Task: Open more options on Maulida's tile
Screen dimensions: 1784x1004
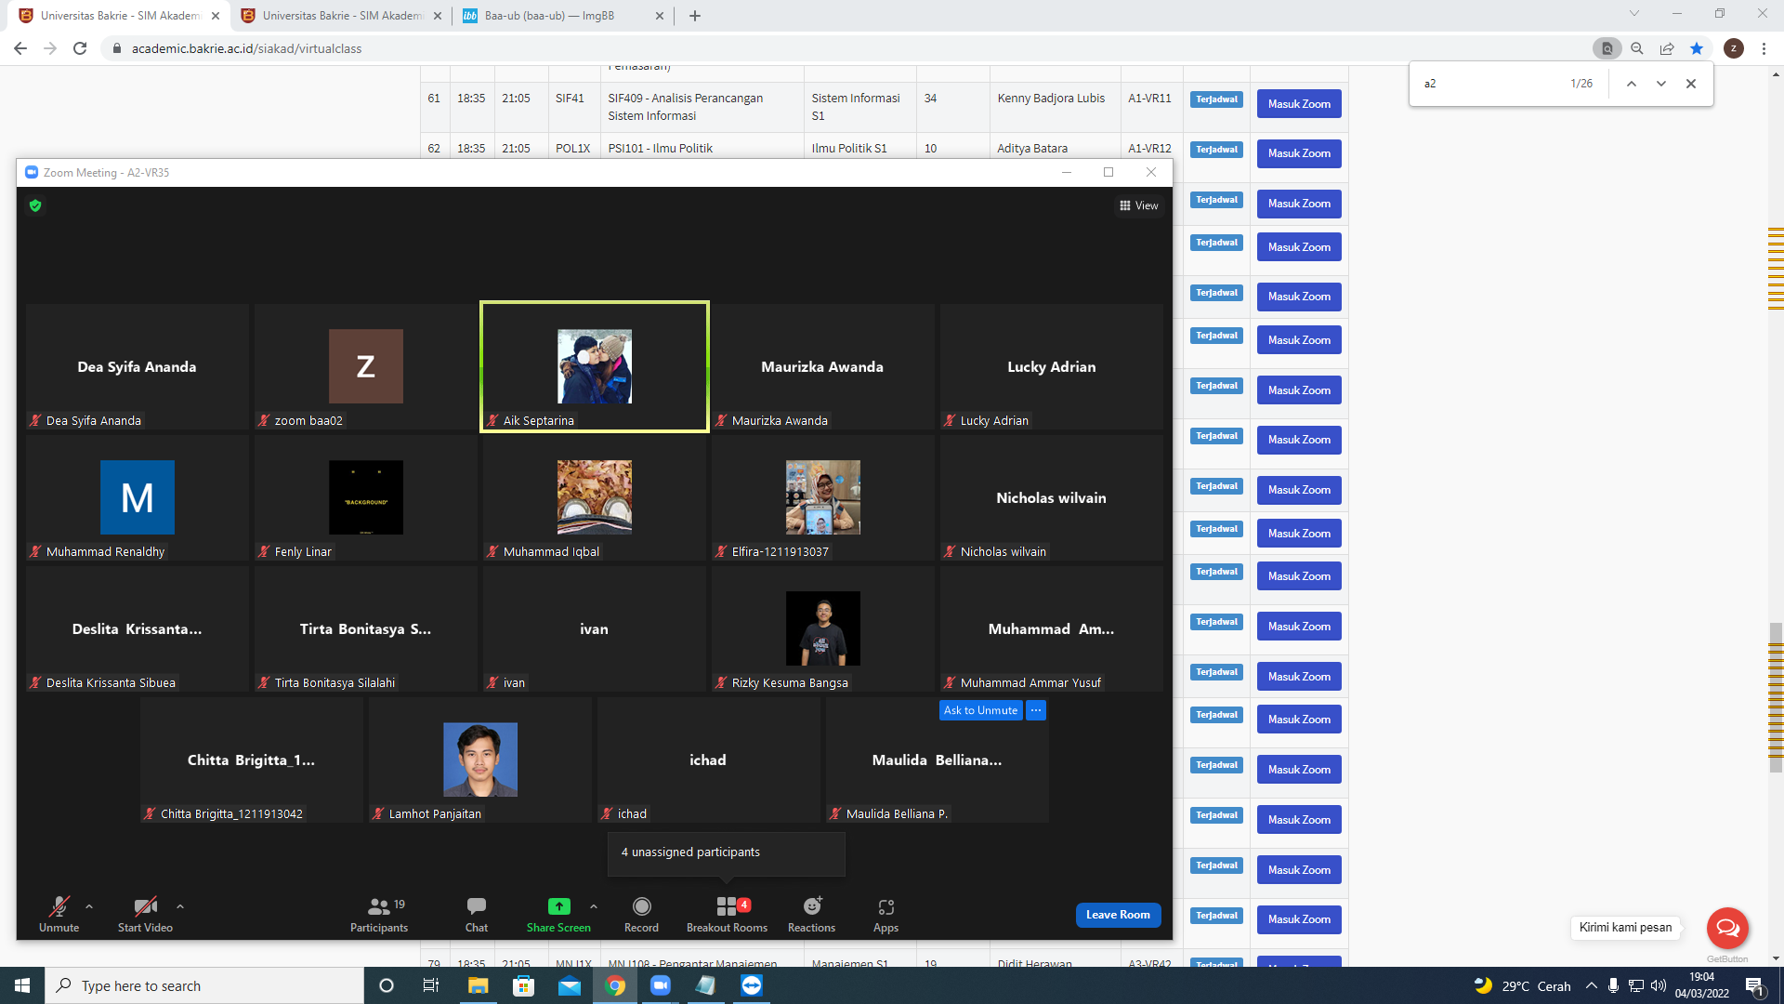Action: pyautogui.click(x=1036, y=710)
